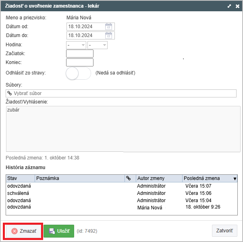Close the dialog with the X icon
Viewport: 243px width, 242px height.
pyautogui.click(x=237, y=6)
